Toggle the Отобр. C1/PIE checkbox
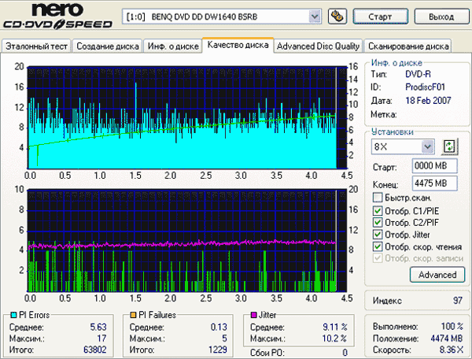 coord(378,210)
